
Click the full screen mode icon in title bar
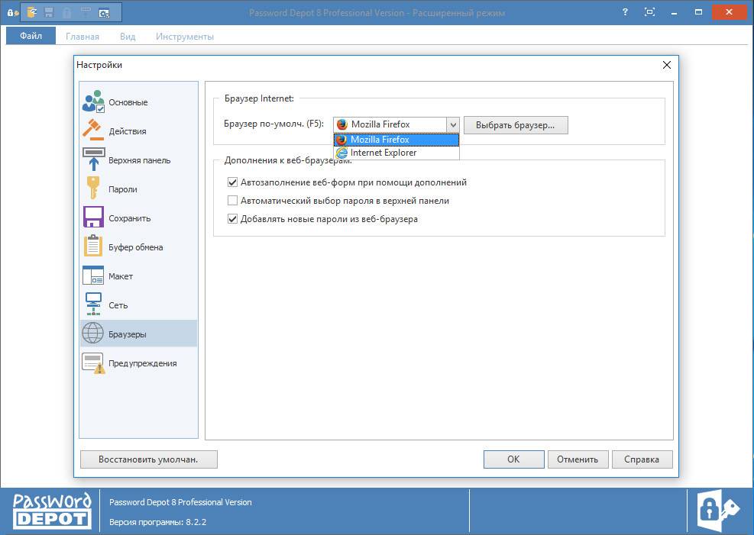click(649, 12)
